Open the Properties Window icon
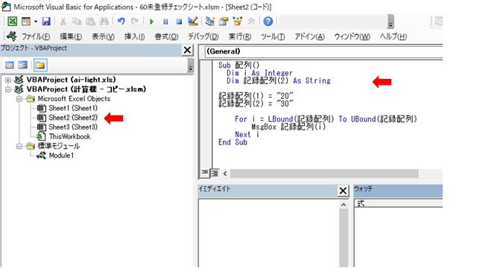477x268 pixels. click(224, 21)
